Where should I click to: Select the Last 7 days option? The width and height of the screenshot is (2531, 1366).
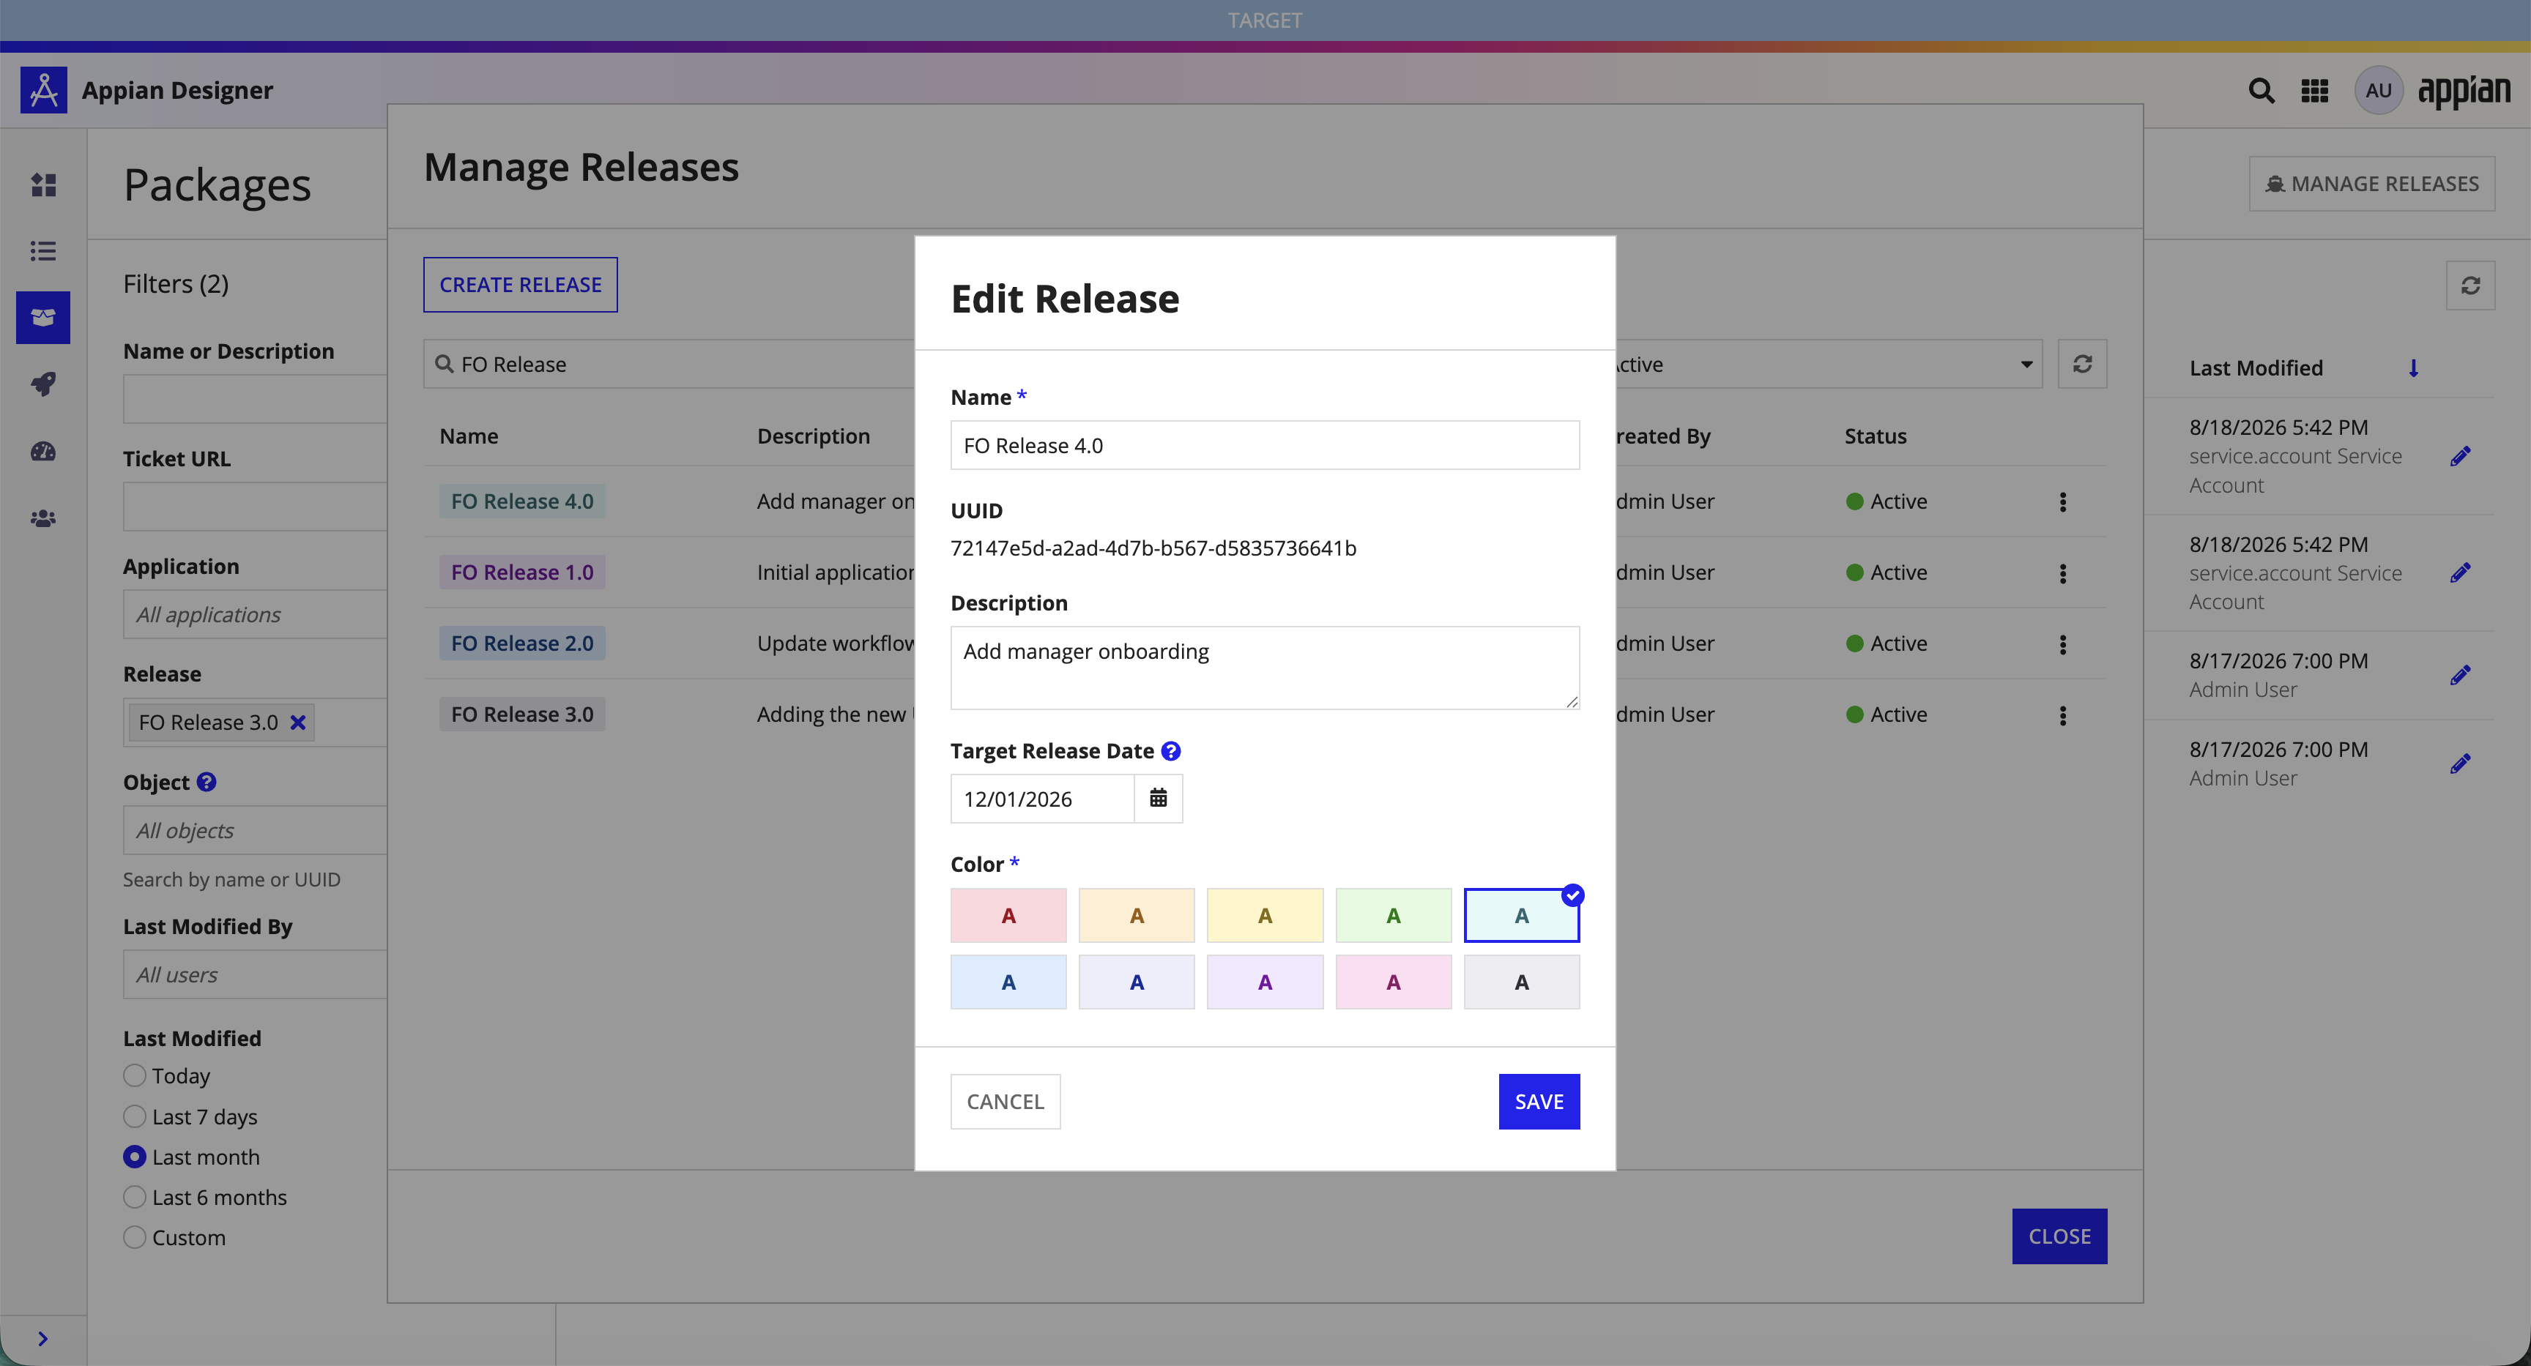click(x=135, y=1116)
